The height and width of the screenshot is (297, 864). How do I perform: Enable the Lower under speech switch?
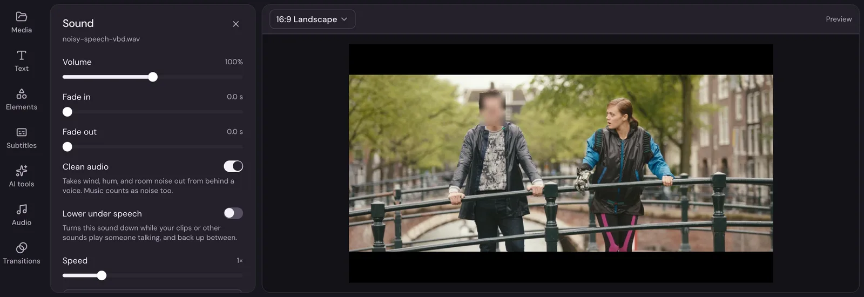click(x=233, y=213)
